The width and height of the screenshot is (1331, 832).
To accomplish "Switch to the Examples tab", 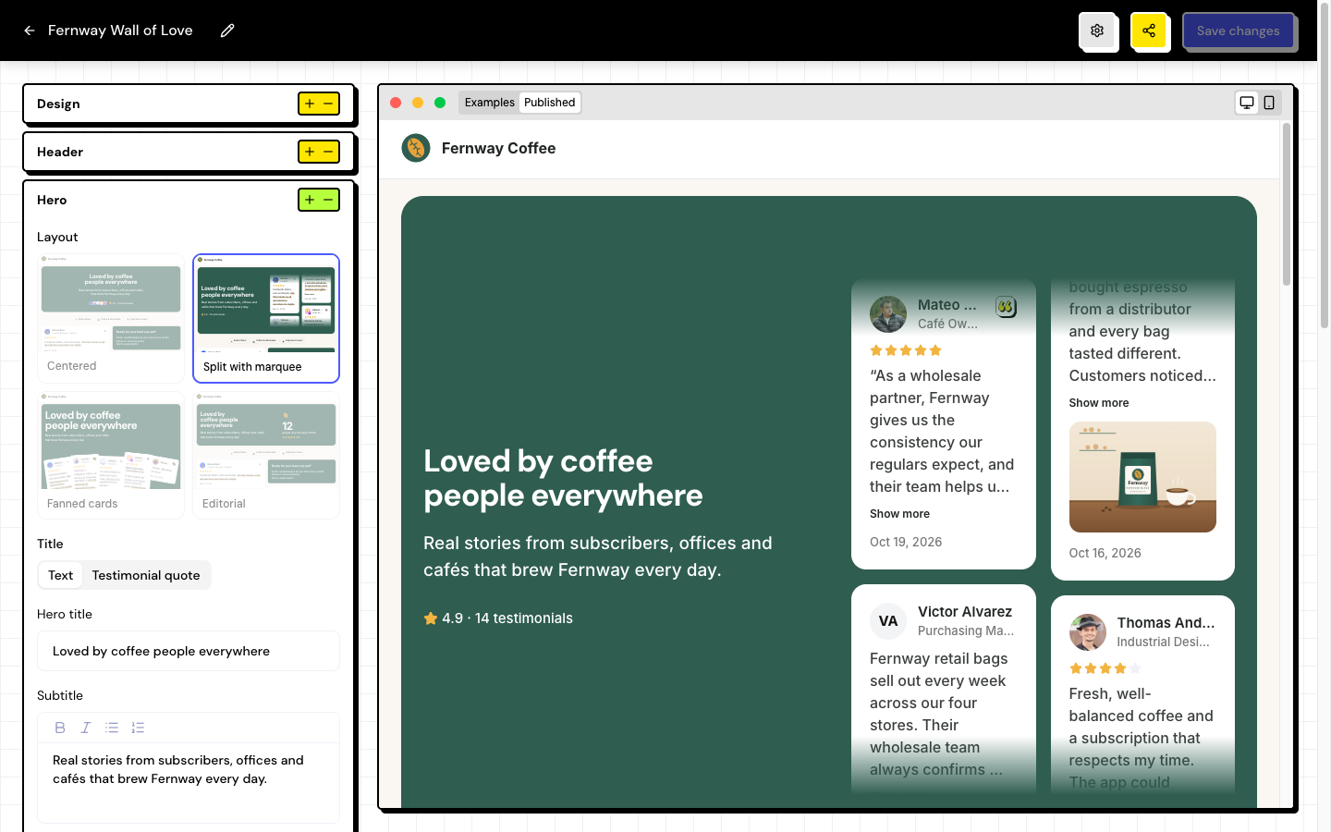I will (490, 103).
